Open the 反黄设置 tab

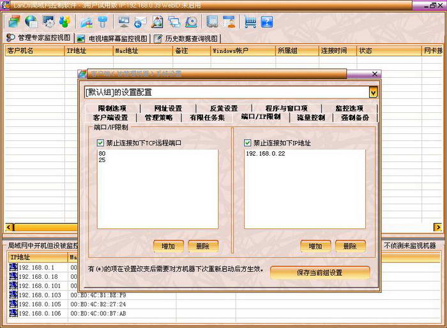(224, 108)
